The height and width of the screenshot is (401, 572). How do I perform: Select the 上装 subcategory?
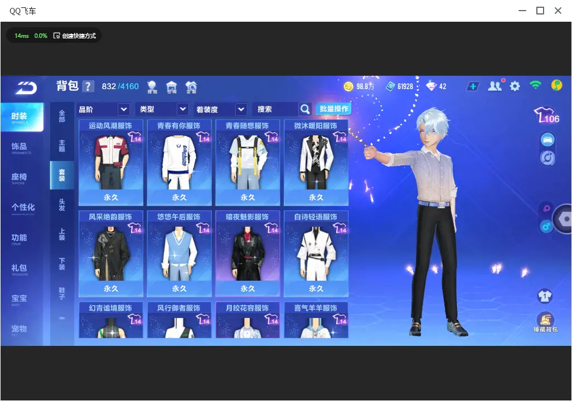point(62,234)
